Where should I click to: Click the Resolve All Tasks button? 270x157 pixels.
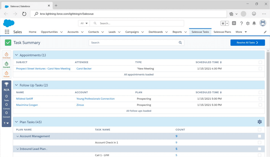[x=247, y=43]
